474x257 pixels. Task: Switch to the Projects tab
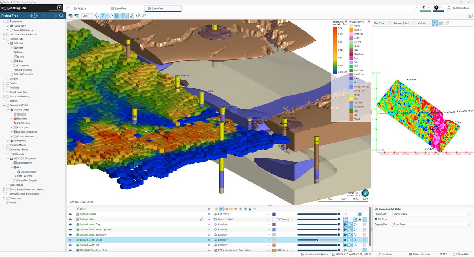click(x=79, y=8)
